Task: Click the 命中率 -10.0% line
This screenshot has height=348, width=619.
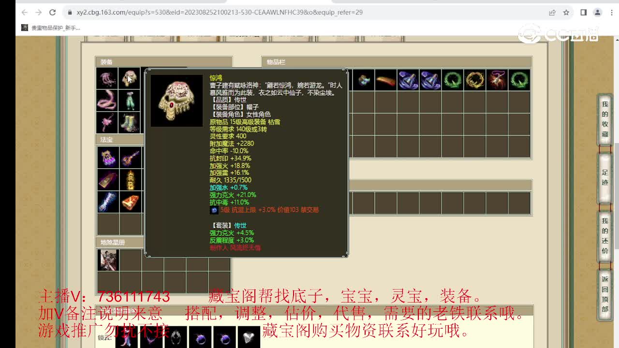Action: [x=229, y=151]
